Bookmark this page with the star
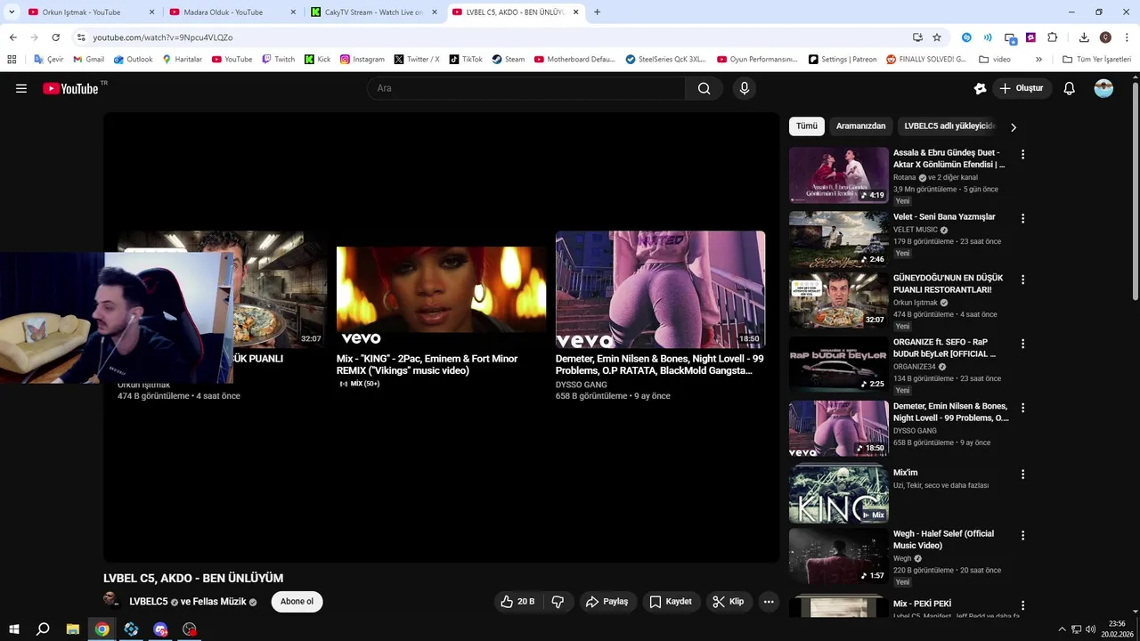 tap(937, 37)
